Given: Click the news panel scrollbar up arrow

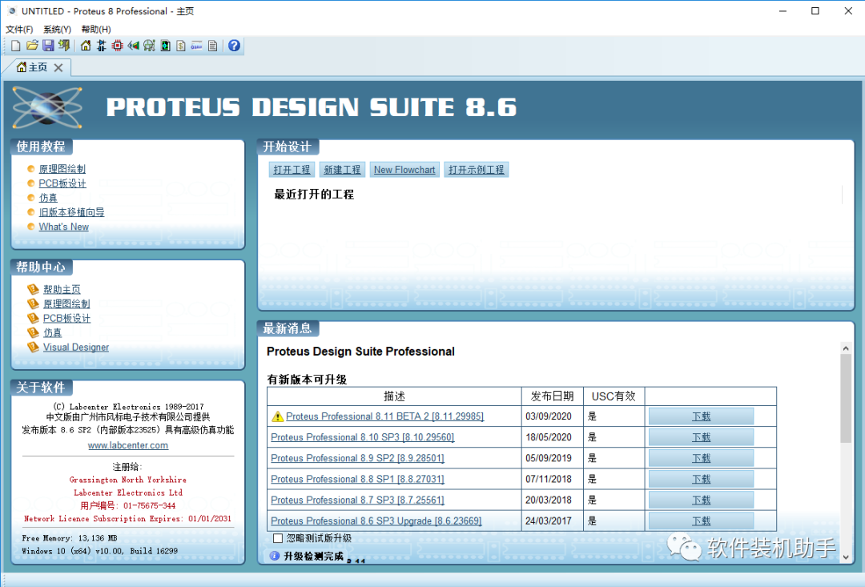Looking at the screenshot, I should click(846, 348).
